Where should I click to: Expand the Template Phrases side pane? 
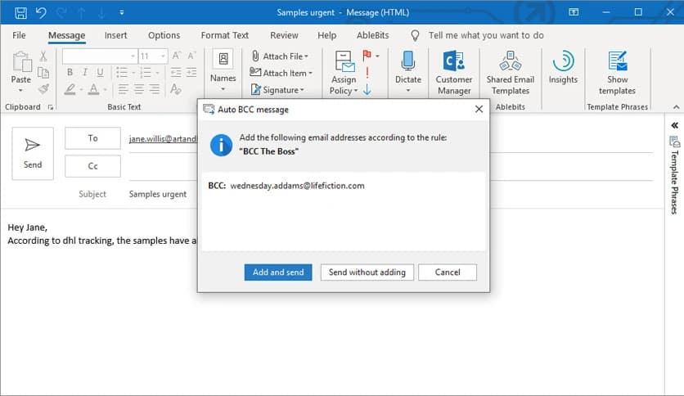tap(674, 126)
